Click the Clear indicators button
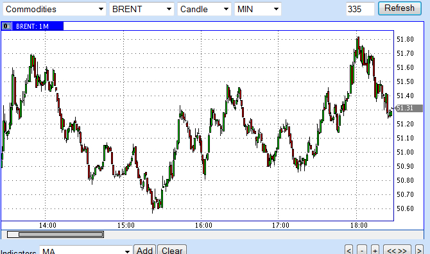This screenshot has width=430, height=254. (x=172, y=250)
